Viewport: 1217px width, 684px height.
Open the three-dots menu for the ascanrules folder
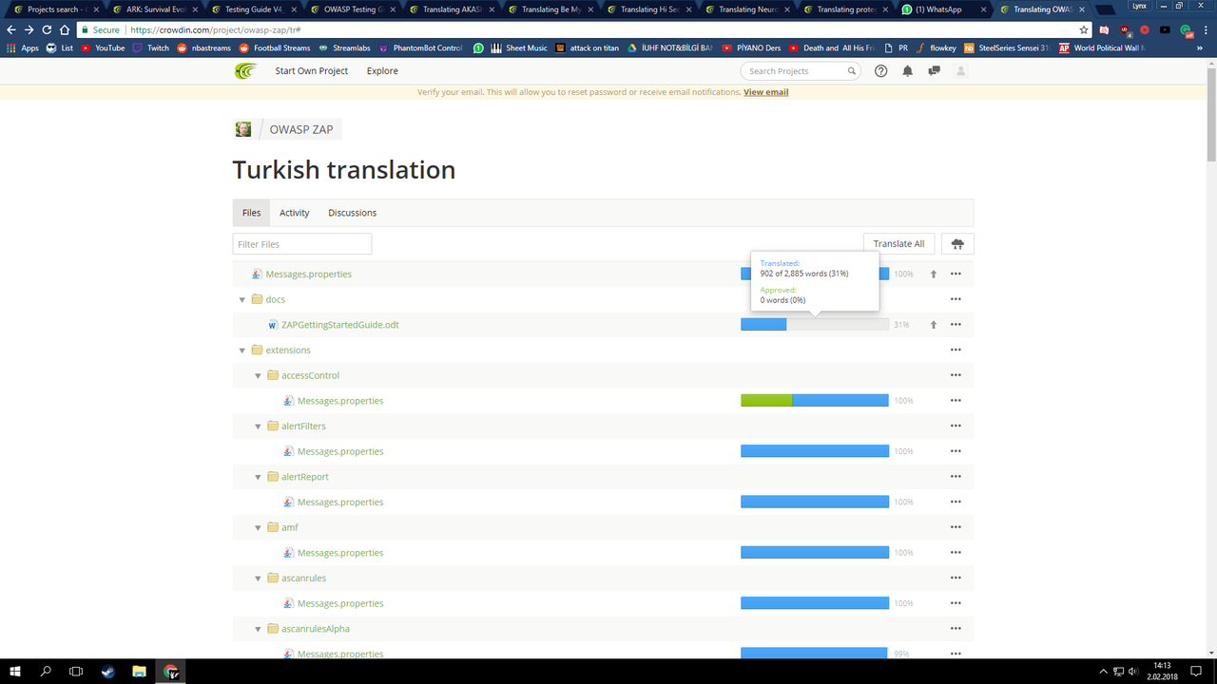click(956, 578)
